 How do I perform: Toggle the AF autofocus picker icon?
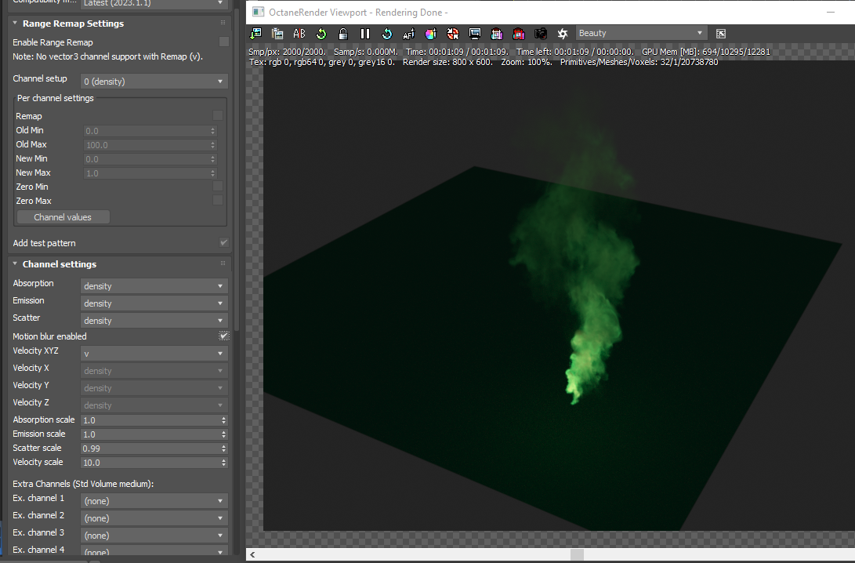(x=408, y=34)
